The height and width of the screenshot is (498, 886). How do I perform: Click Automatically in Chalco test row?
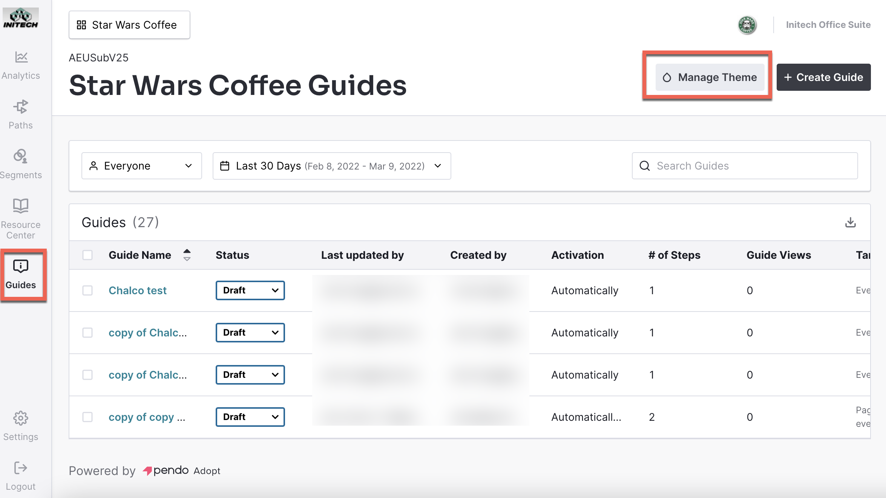point(585,290)
